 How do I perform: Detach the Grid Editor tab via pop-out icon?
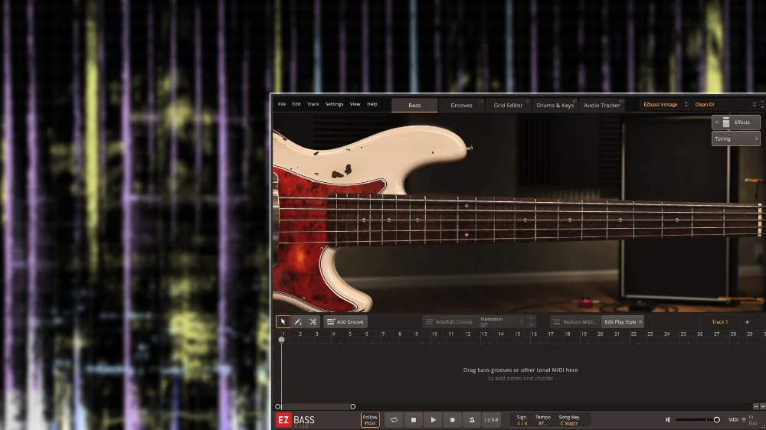point(528,101)
